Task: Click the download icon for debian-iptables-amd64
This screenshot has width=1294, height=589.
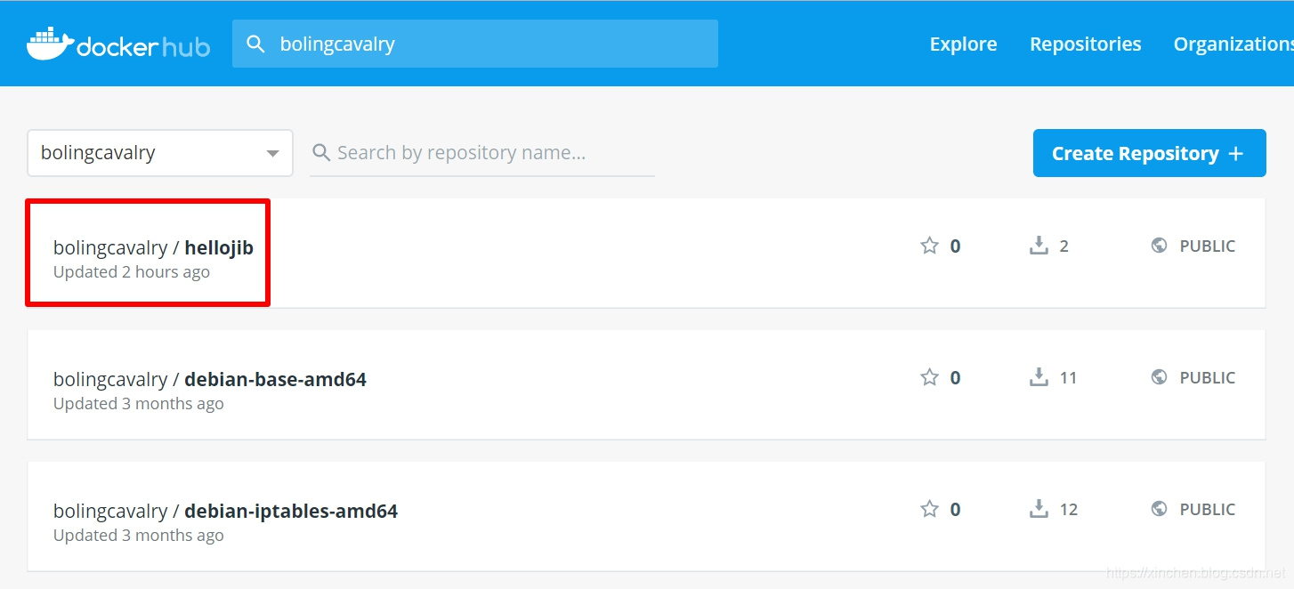Action: tap(1039, 509)
